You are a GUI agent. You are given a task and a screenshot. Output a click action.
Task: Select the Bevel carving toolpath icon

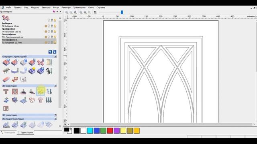pos(32,92)
